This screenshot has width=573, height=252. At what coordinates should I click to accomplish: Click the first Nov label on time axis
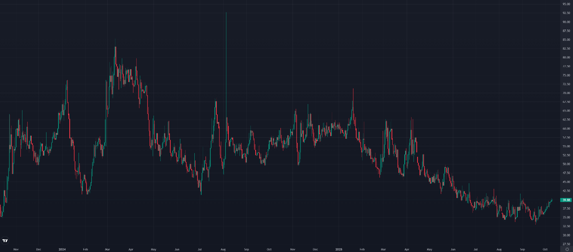(16, 249)
